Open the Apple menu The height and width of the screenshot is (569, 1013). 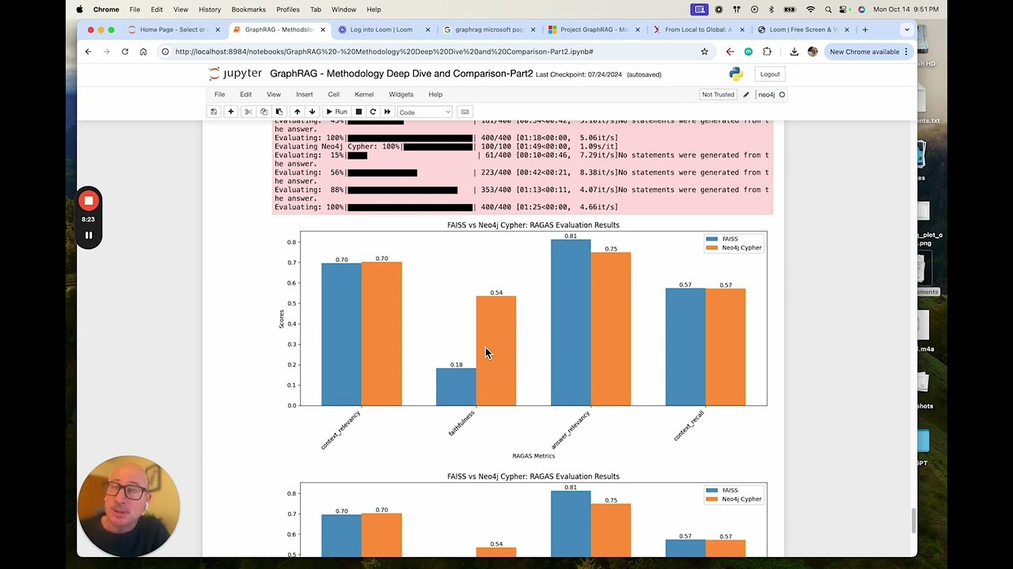point(79,9)
